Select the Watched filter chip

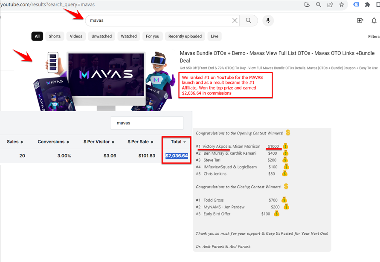pyautogui.click(x=129, y=36)
